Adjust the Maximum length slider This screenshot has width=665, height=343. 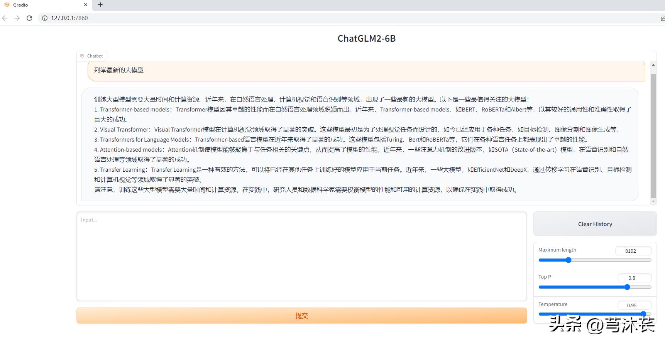(x=595, y=260)
